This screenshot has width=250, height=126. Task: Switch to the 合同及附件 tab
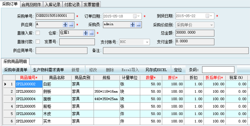31,5
